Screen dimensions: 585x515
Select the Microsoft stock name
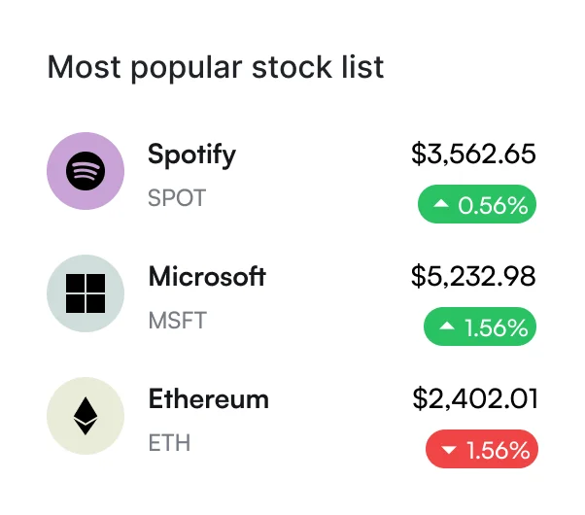tap(207, 276)
